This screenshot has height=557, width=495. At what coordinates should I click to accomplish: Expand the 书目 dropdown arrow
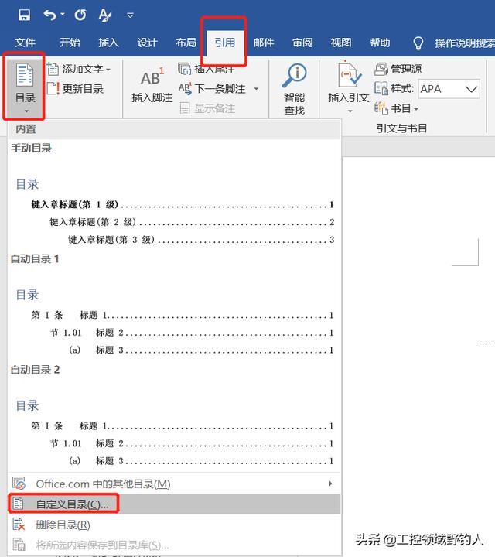pos(416,109)
